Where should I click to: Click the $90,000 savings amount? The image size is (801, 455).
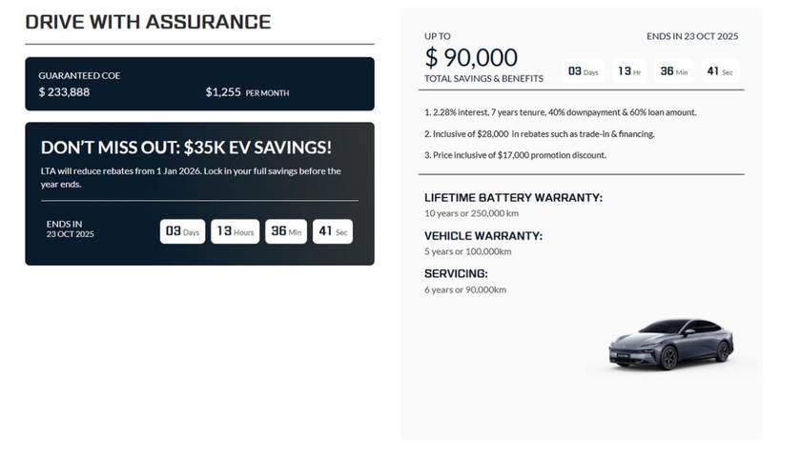click(471, 57)
